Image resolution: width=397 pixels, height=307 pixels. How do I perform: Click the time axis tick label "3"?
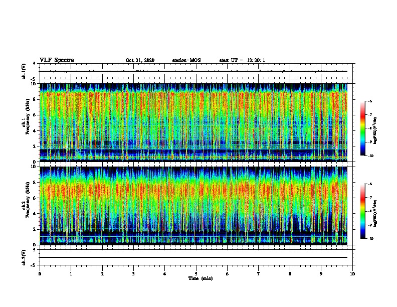point(133,274)
